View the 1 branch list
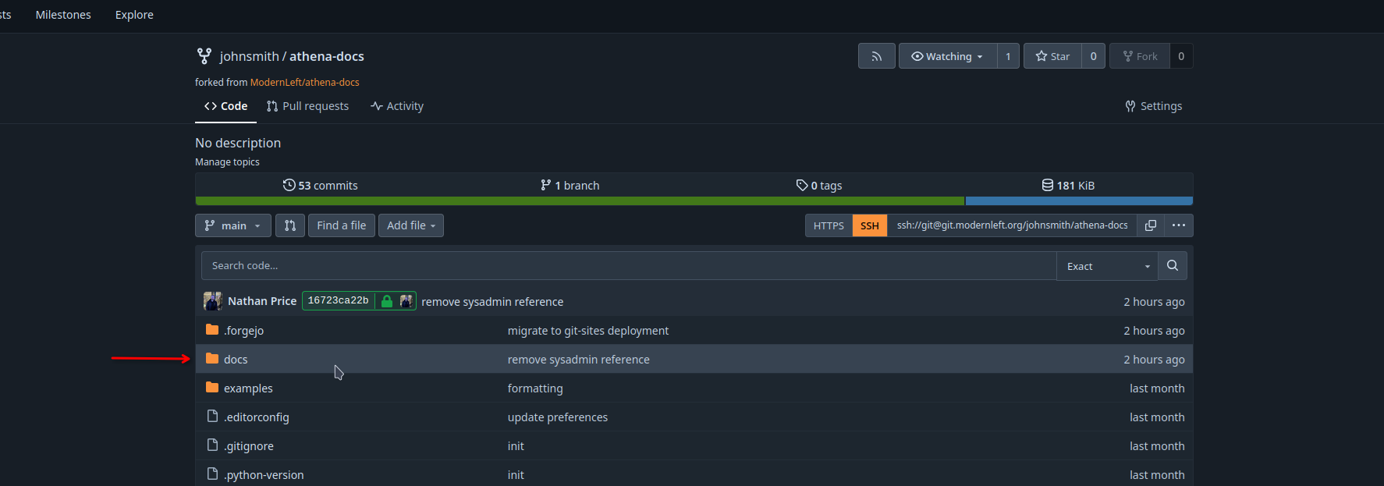Screen dimensions: 1384x486 (x=570, y=186)
